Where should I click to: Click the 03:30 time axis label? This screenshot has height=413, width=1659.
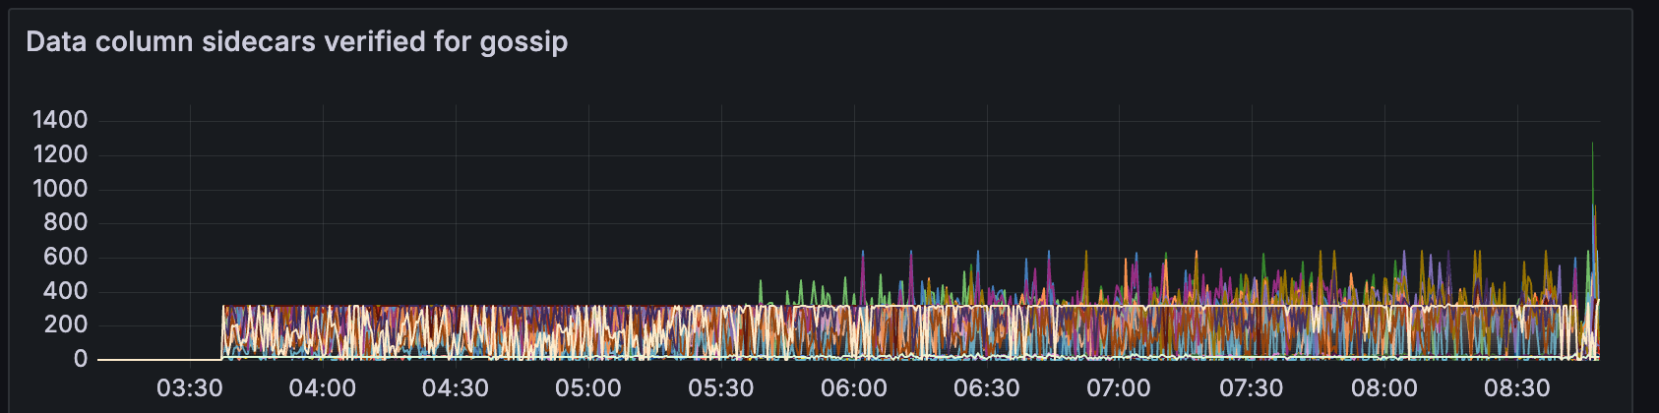point(190,387)
